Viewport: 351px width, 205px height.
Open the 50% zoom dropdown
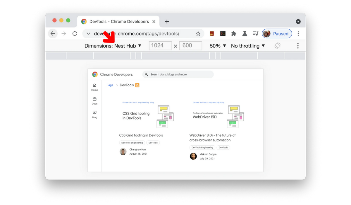[218, 46]
